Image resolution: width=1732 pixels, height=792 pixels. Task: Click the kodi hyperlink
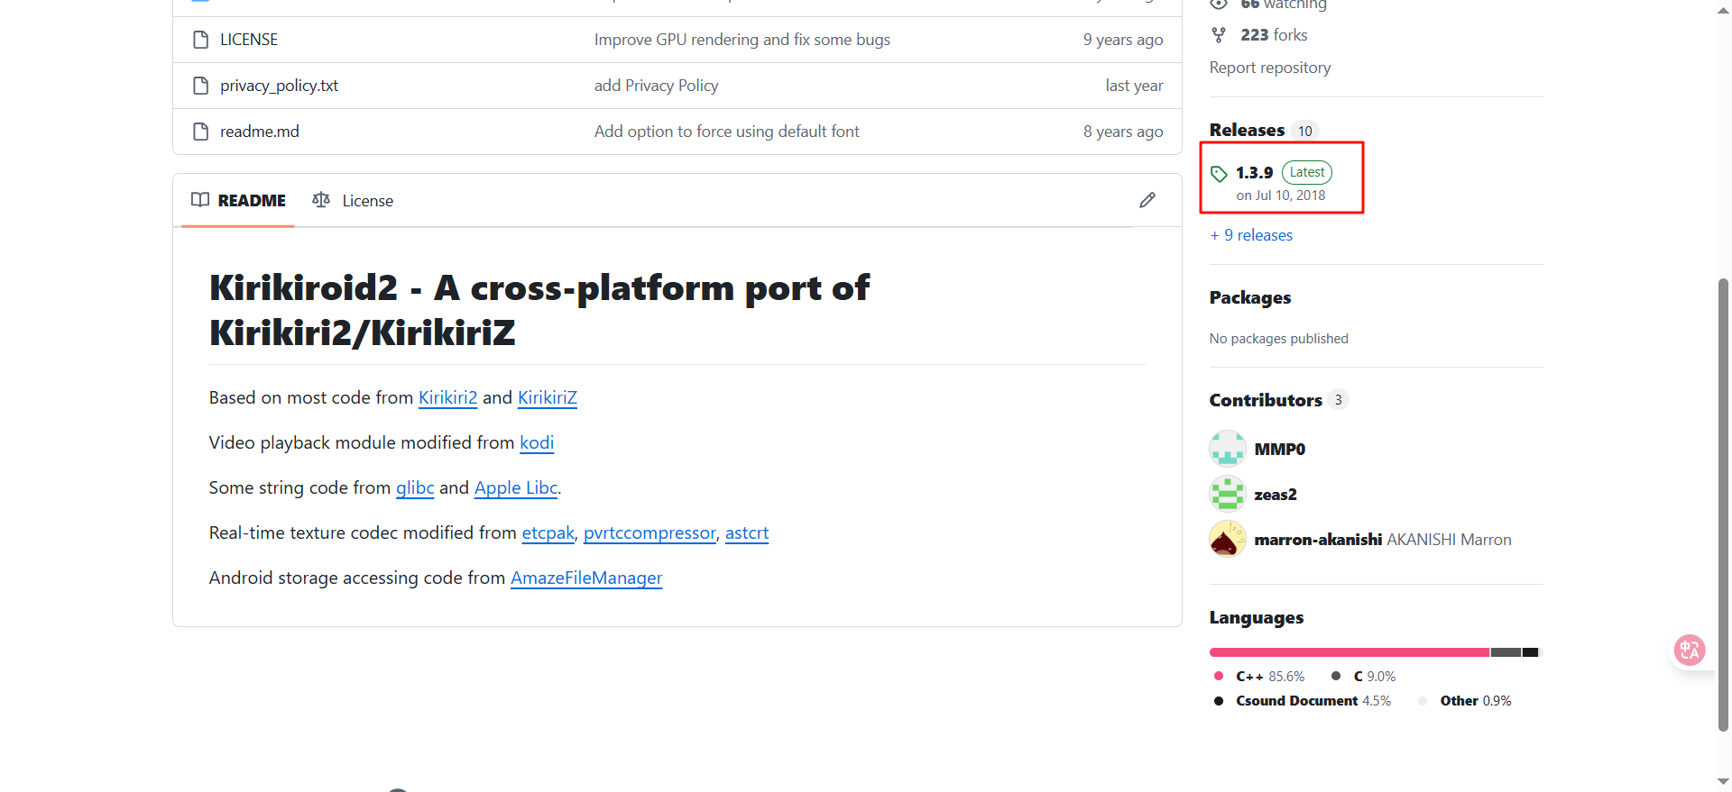[x=537, y=442]
